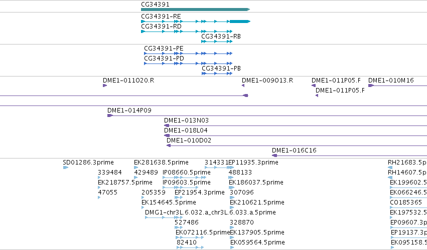Select EST label 527486
This screenshot has height=250, width=427.
point(187,223)
